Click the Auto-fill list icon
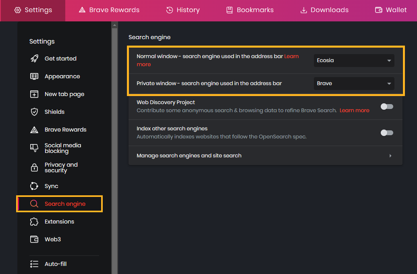Image resolution: width=417 pixels, height=274 pixels. point(34,264)
